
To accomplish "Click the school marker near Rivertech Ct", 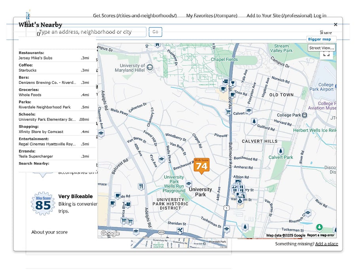I will [x=308, y=213].
